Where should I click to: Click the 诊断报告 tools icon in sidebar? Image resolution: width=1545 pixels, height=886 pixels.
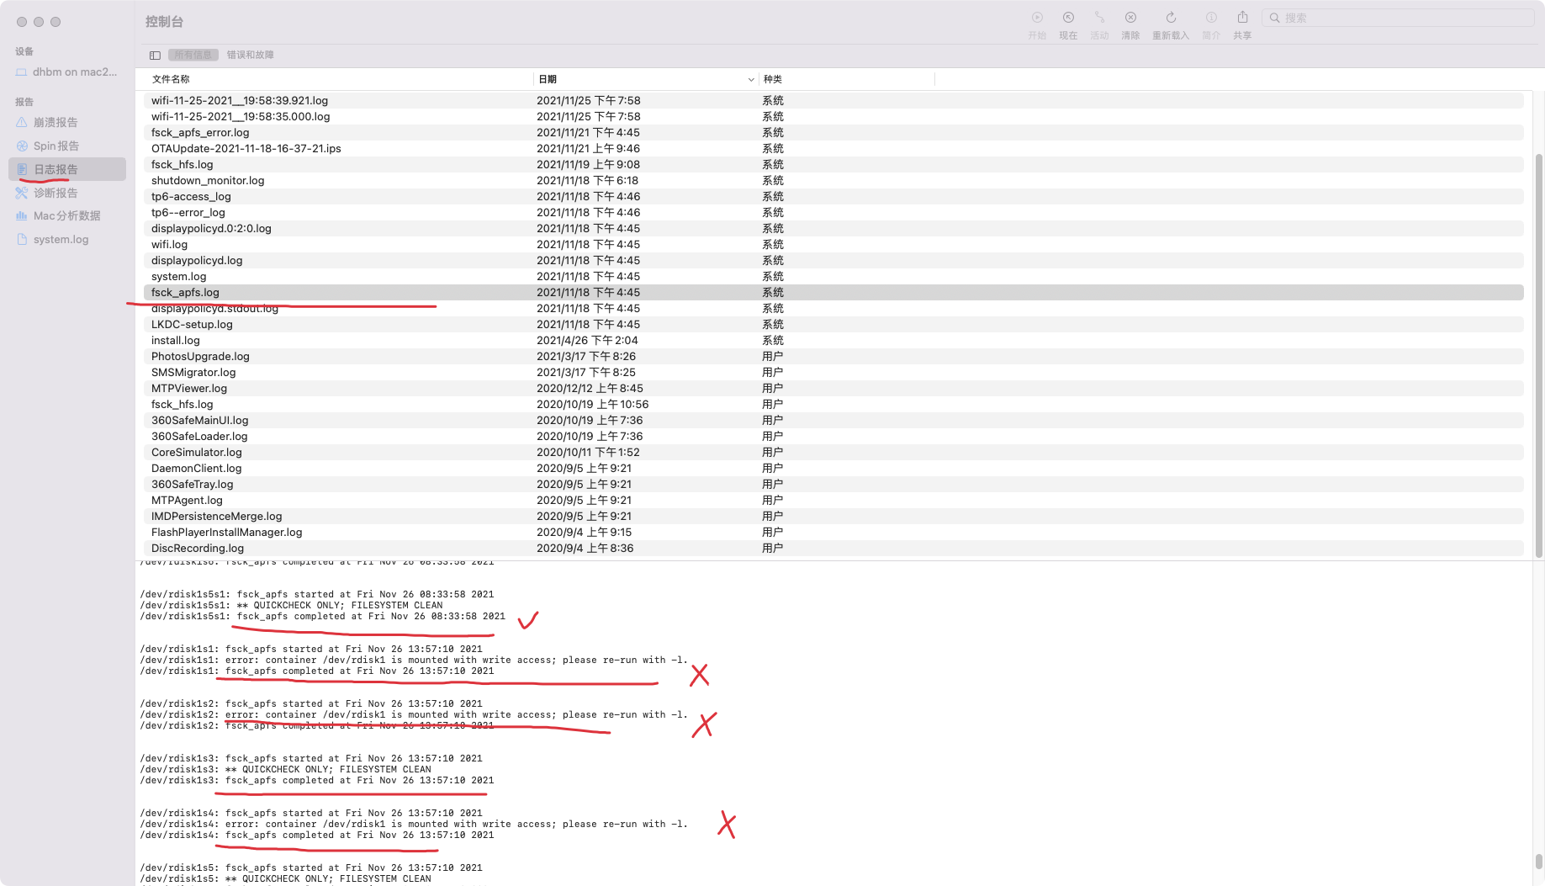coord(22,194)
